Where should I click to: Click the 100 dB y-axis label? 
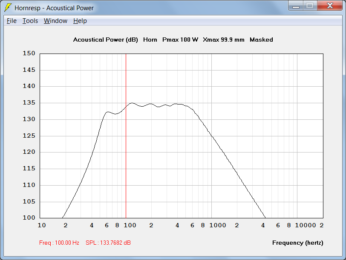29,218
